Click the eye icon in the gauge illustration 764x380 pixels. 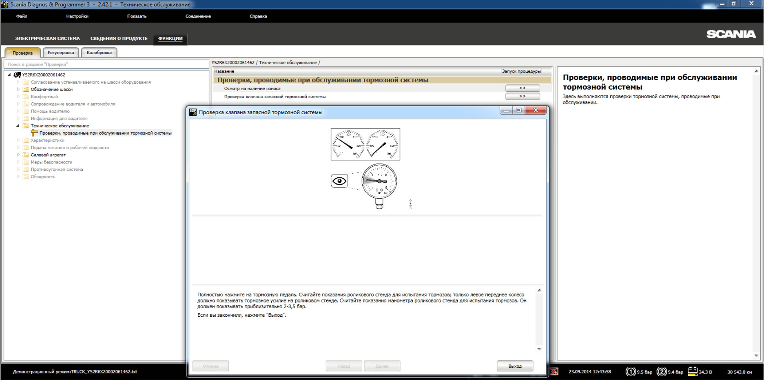point(339,181)
